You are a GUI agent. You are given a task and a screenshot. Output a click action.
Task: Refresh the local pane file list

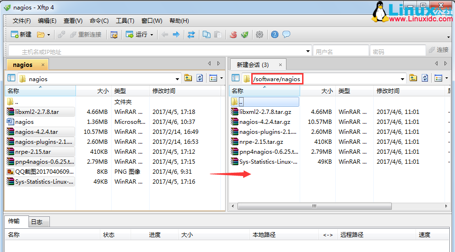[x=200, y=78]
